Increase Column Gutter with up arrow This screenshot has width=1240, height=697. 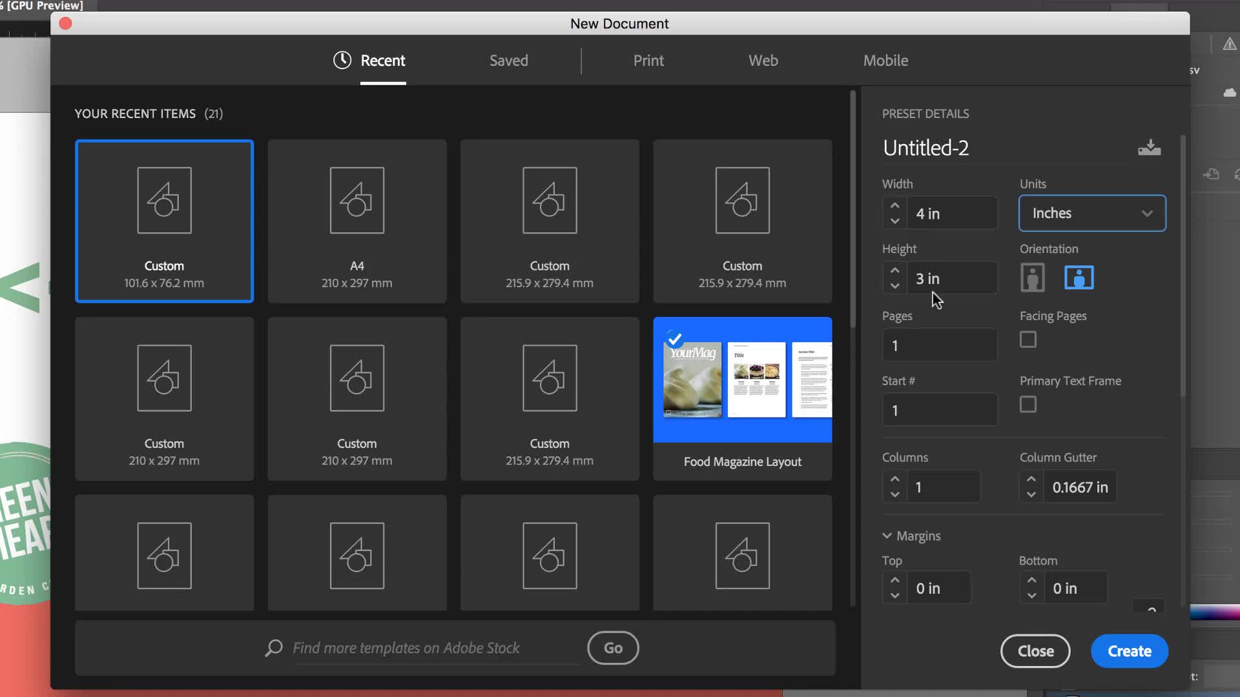[1031, 480]
